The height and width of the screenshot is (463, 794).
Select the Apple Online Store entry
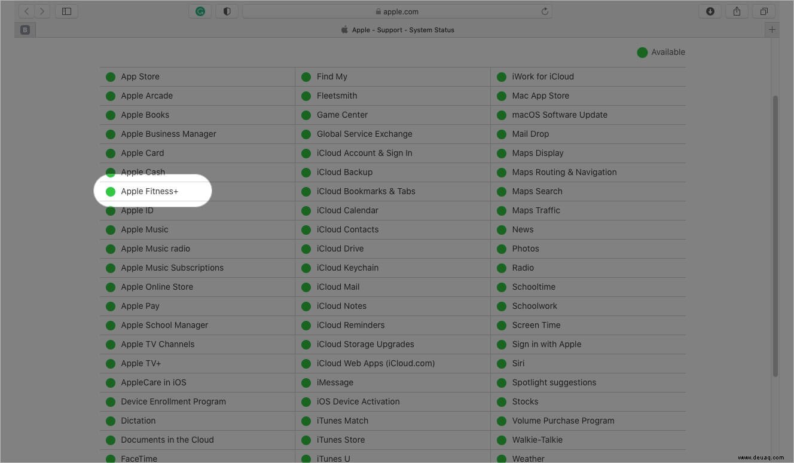pos(157,287)
